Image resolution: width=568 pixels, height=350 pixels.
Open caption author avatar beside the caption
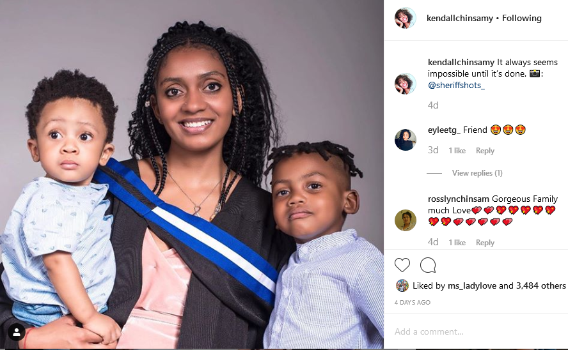click(406, 84)
